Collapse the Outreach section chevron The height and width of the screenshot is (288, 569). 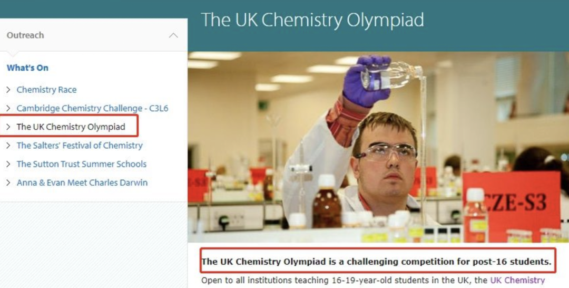[173, 35]
